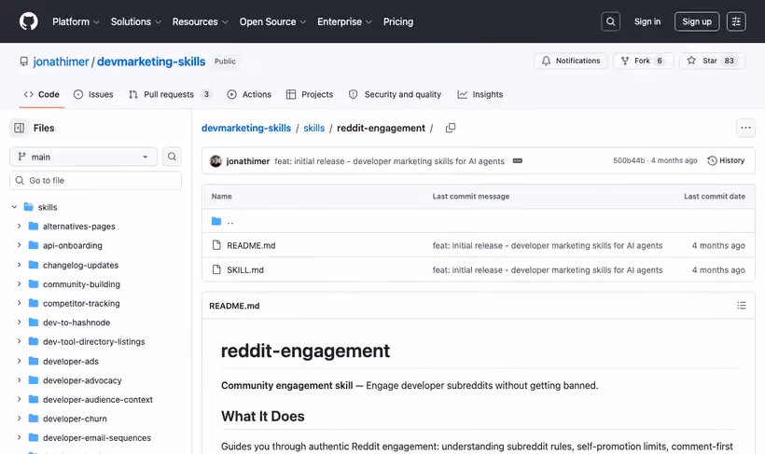765x454 pixels.
Task: Open README outline list icon
Action: (741, 306)
